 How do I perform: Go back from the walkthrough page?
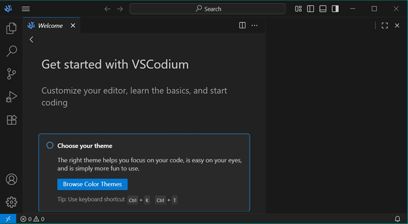(31, 40)
